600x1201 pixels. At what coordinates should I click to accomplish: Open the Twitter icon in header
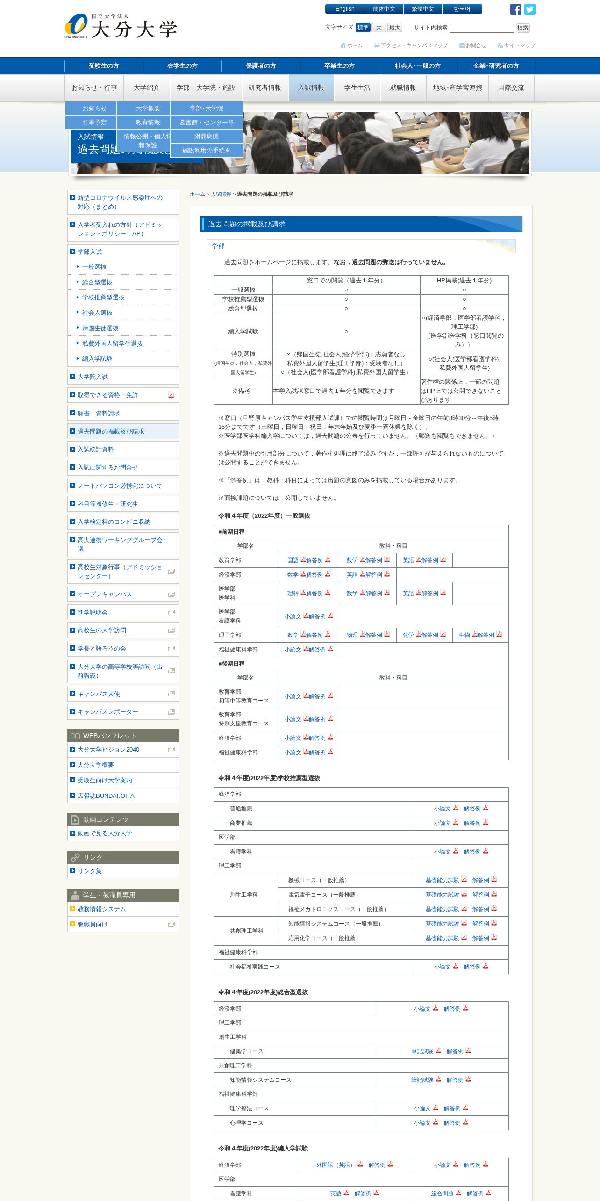tap(529, 9)
